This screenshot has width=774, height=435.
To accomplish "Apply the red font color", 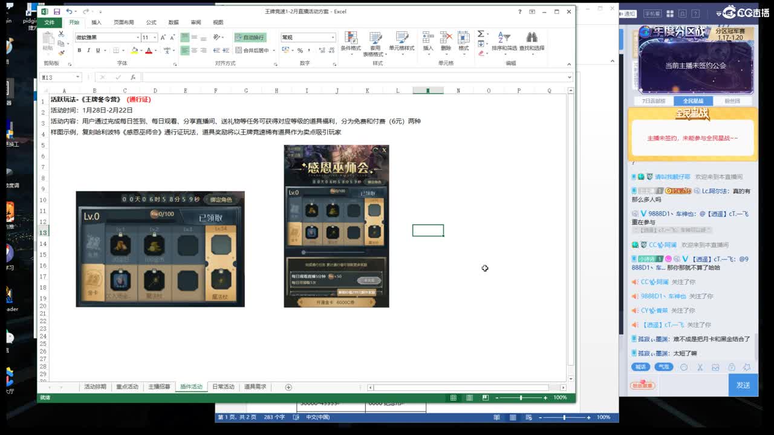I will click(x=149, y=51).
